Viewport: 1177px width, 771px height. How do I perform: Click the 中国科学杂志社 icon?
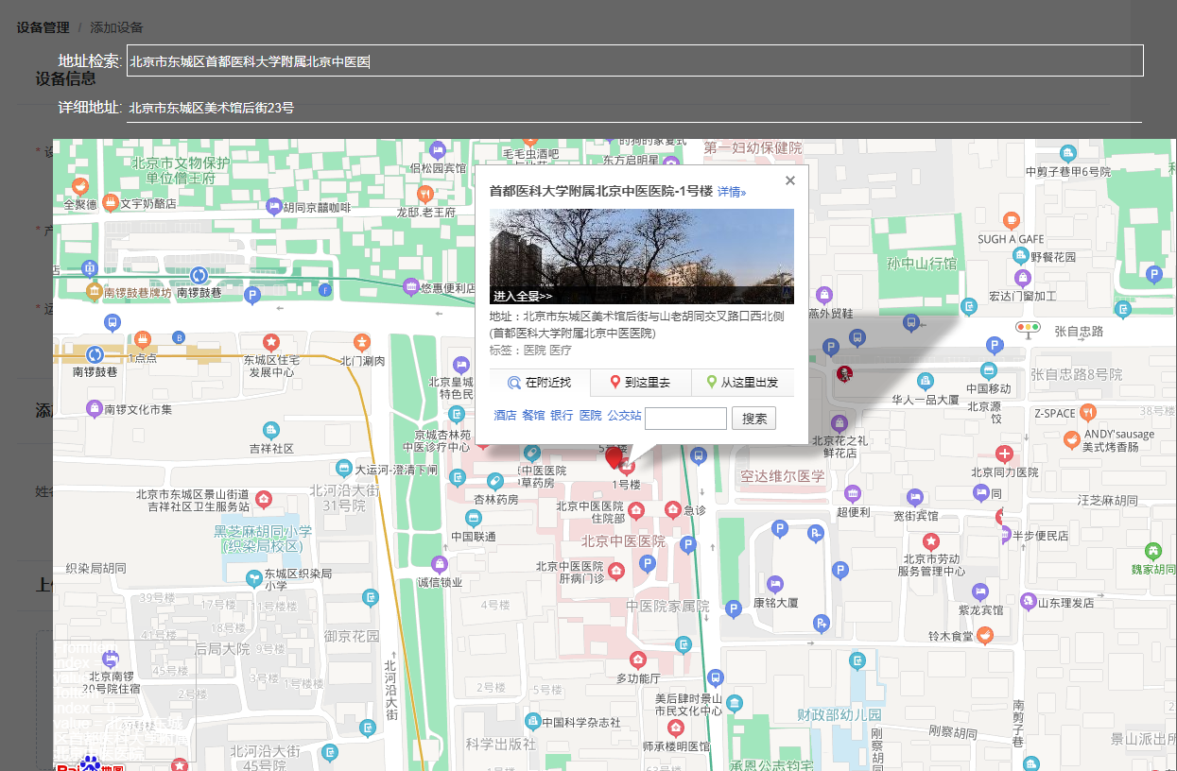click(x=532, y=721)
